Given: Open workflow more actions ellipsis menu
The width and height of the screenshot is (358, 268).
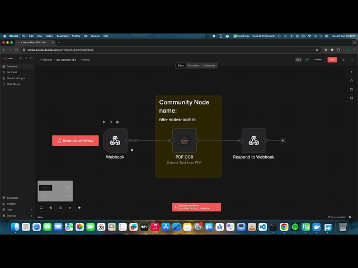Looking at the screenshot, I should (x=352, y=60).
